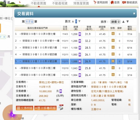140x120 pixels.
Task: Print PDF using the printer icon
Action: [60, 107]
